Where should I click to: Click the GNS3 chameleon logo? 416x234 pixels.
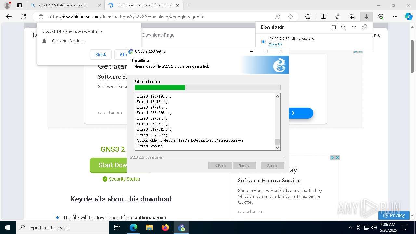click(x=279, y=65)
